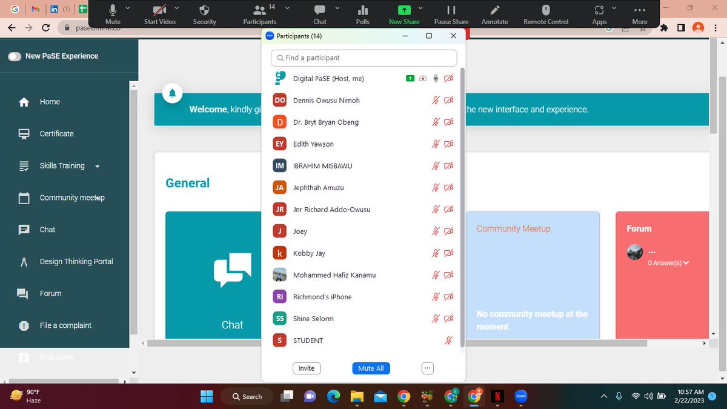Image resolution: width=727 pixels, height=409 pixels.
Task: Expand the arrow next to New Share
Action: point(420,8)
